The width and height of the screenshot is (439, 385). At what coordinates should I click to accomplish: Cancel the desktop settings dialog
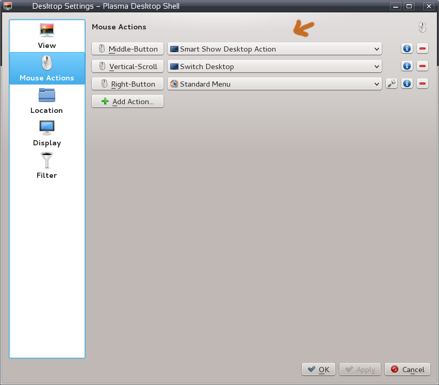point(408,370)
